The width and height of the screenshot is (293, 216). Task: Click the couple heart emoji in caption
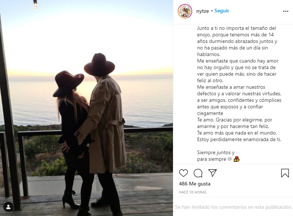[x=236, y=159]
